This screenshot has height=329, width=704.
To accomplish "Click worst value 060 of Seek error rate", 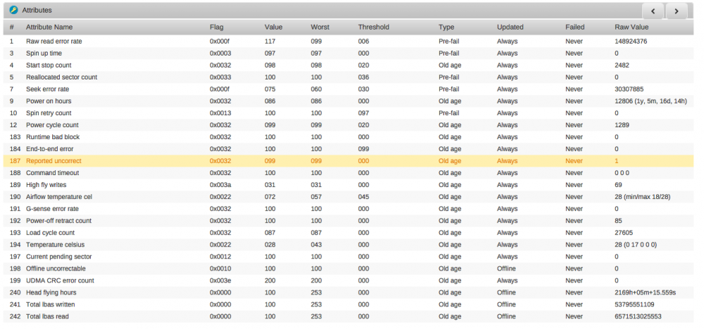I will tap(316, 89).
